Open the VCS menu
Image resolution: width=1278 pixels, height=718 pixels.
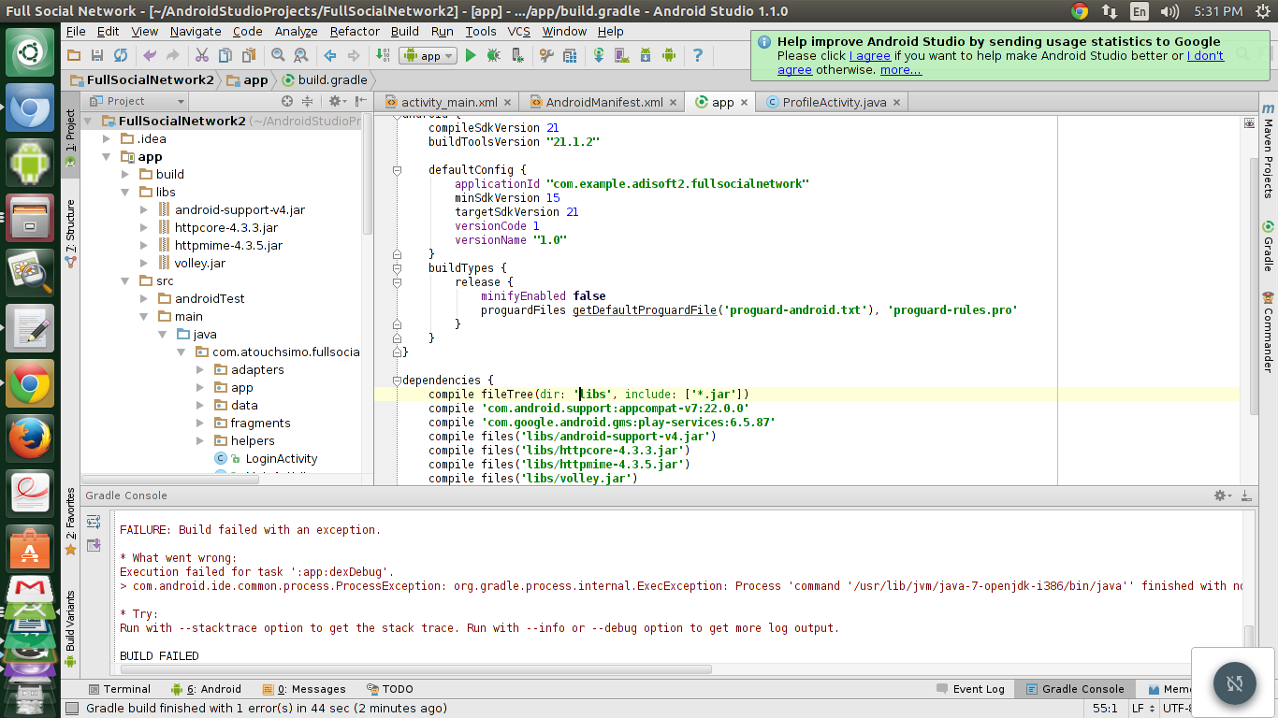(518, 31)
